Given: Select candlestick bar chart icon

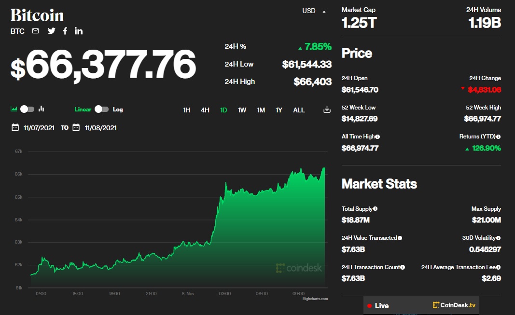Looking at the screenshot, I should point(41,109).
